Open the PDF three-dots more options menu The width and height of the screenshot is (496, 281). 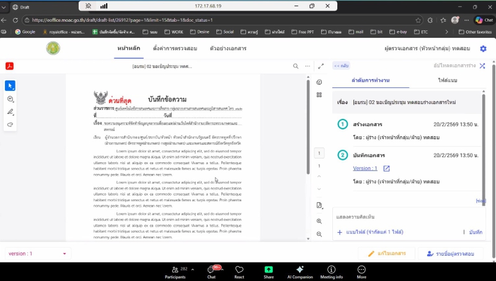[x=307, y=66]
